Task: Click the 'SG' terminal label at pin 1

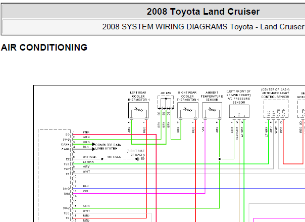Action: (x=67, y=135)
